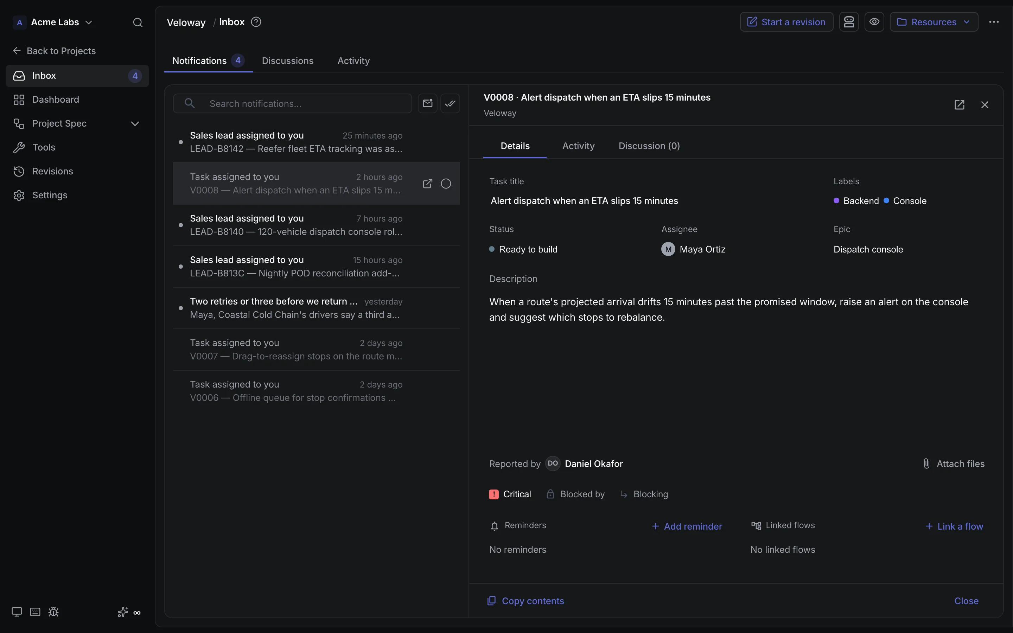Click Copy contents link

(x=525, y=601)
